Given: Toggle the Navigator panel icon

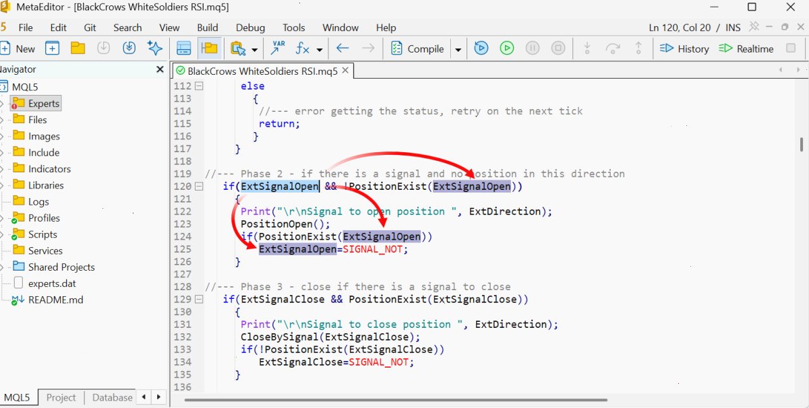Looking at the screenshot, I should 210,48.
